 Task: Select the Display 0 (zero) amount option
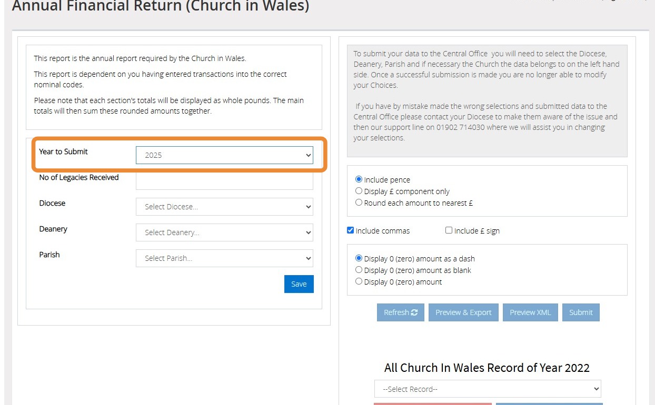(359, 281)
